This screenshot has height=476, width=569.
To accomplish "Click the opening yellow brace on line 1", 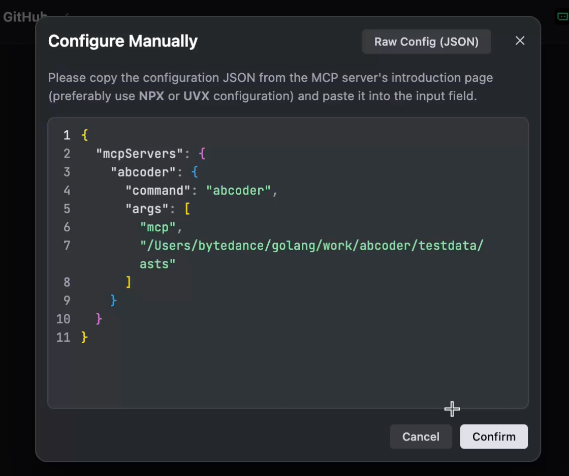I will click(84, 136).
